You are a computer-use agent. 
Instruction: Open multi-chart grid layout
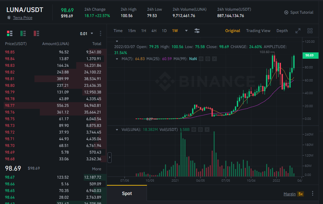click(310, 31)
